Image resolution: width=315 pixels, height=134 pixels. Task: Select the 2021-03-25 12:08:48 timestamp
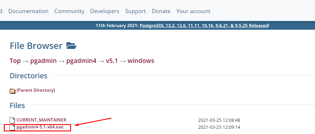219,120
